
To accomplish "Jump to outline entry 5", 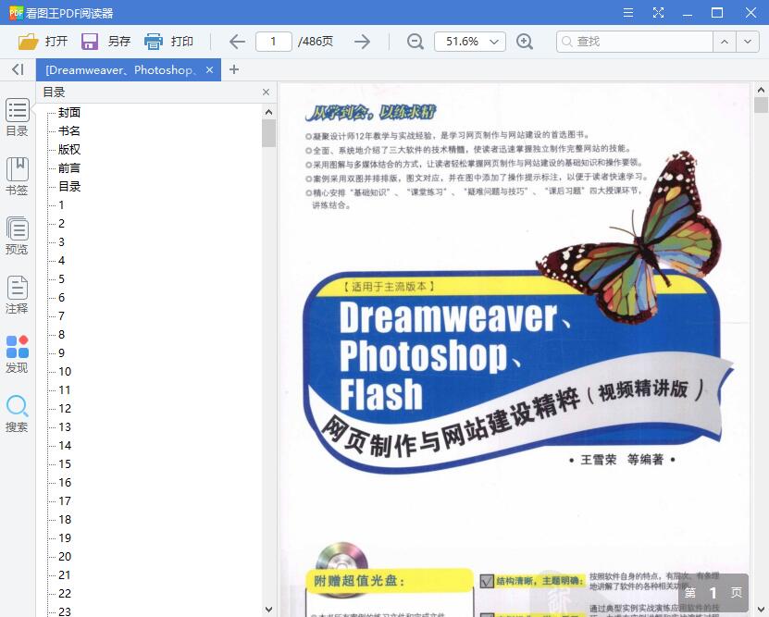I will [61, 278].
